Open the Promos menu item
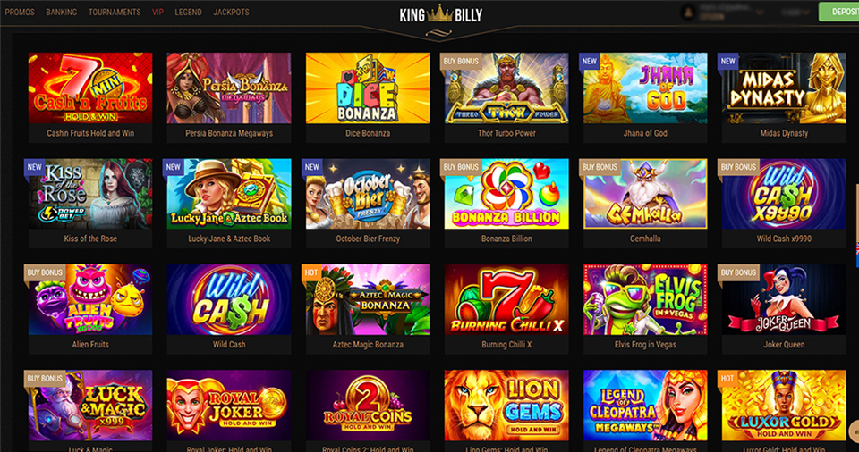 tap(20, 12)
